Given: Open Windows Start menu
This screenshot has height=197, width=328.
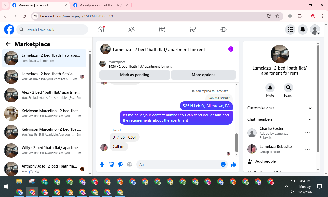Looking at the screenshot, I should (x=6, y=187).
